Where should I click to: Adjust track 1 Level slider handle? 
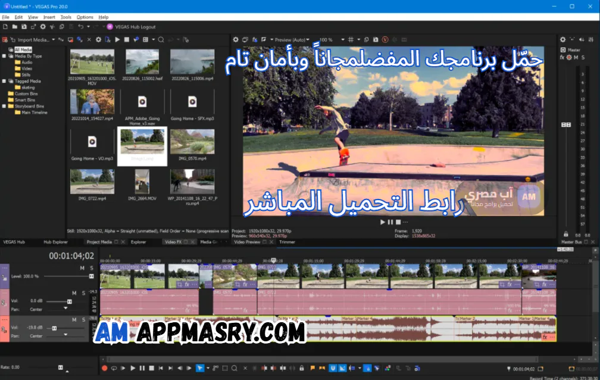click(92, 276)
